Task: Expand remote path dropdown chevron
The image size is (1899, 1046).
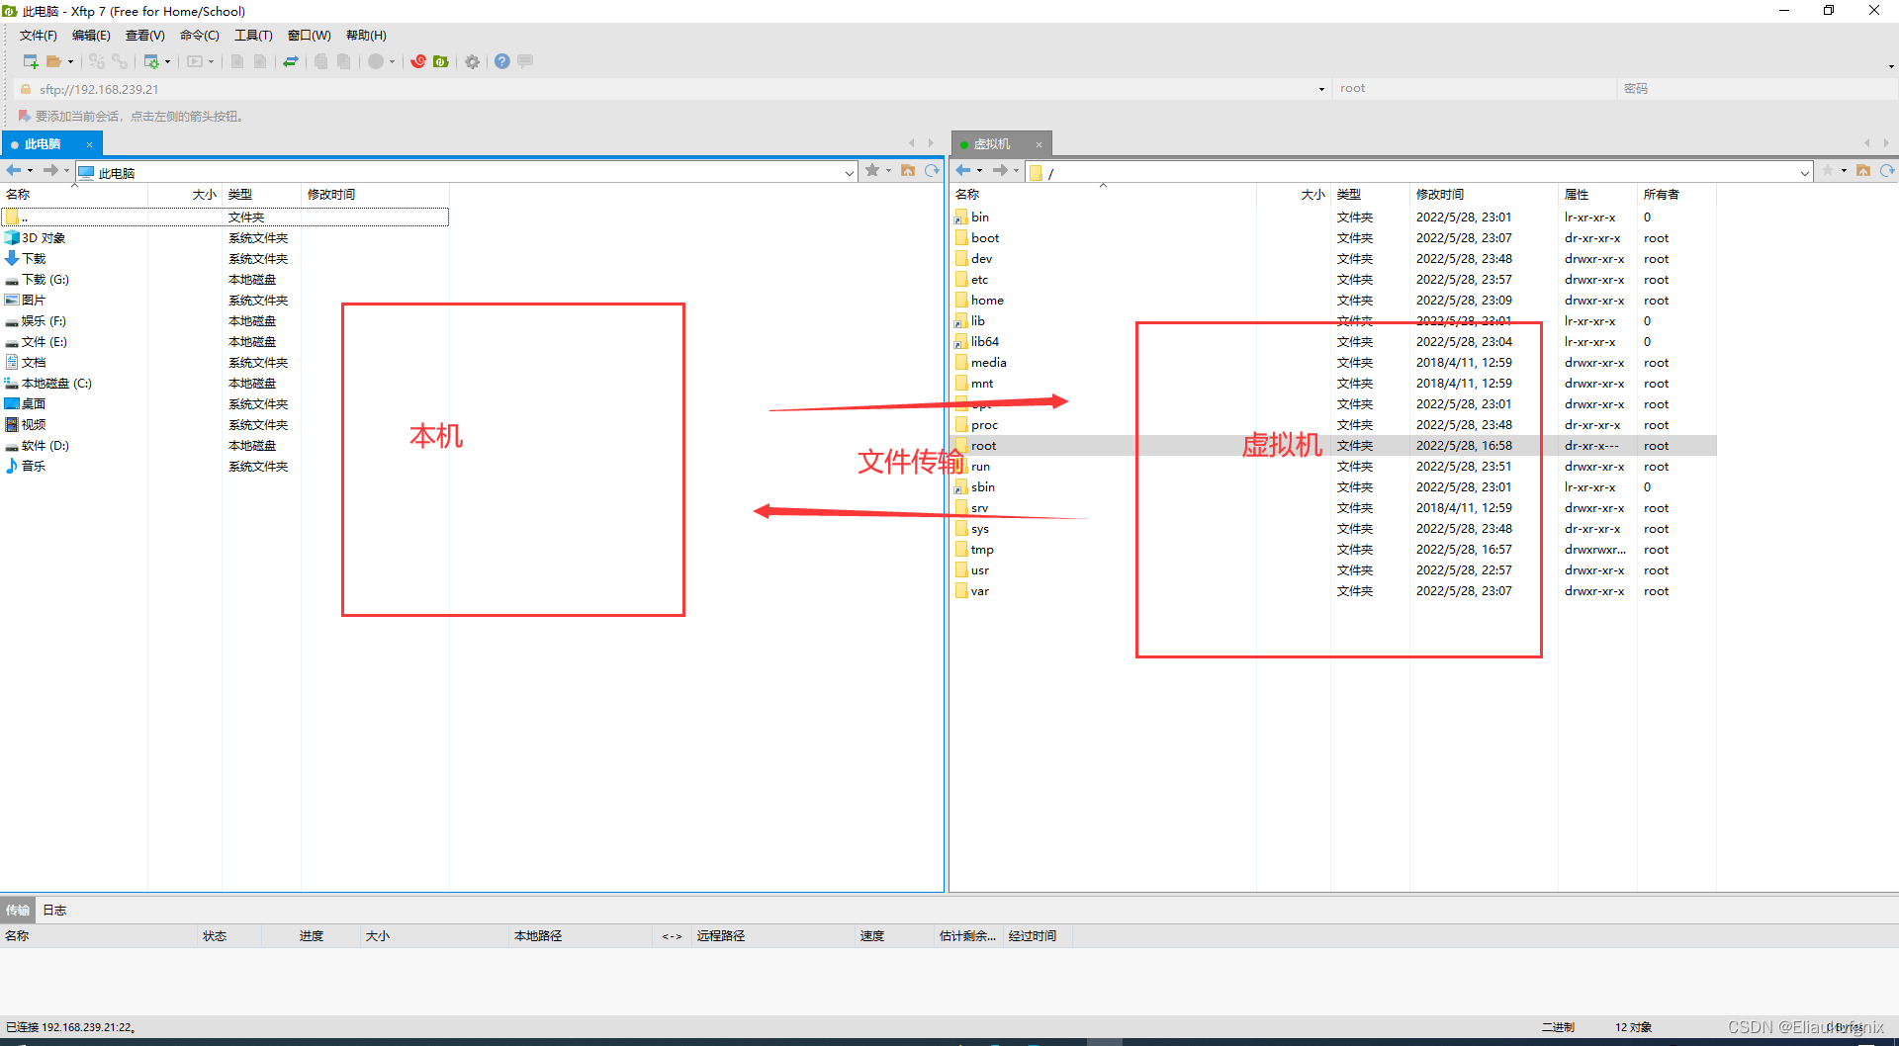Action: point(1805,173)
